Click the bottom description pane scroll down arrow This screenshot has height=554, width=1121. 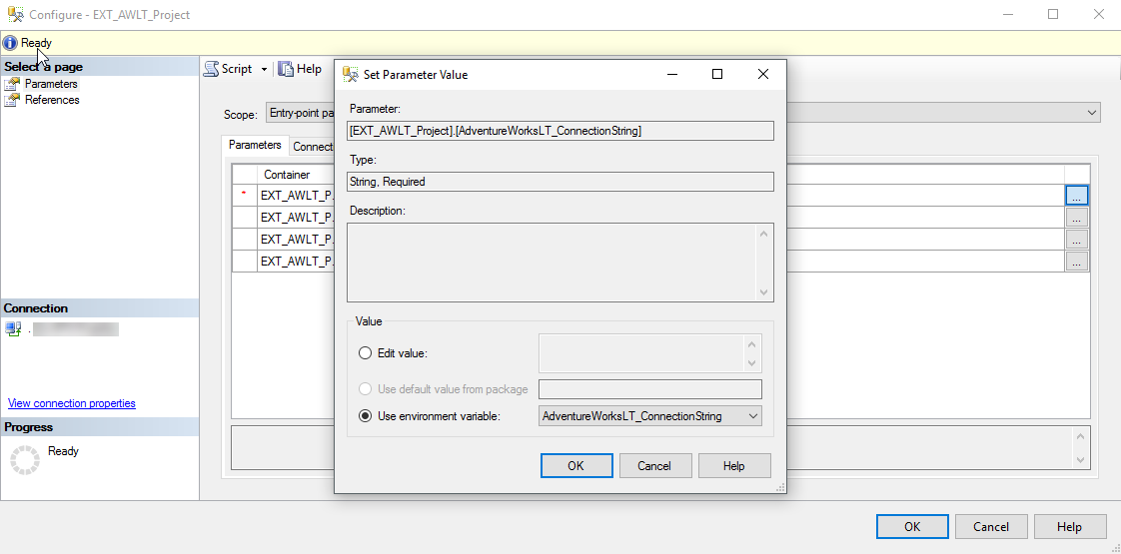(x=1080, y=460)
